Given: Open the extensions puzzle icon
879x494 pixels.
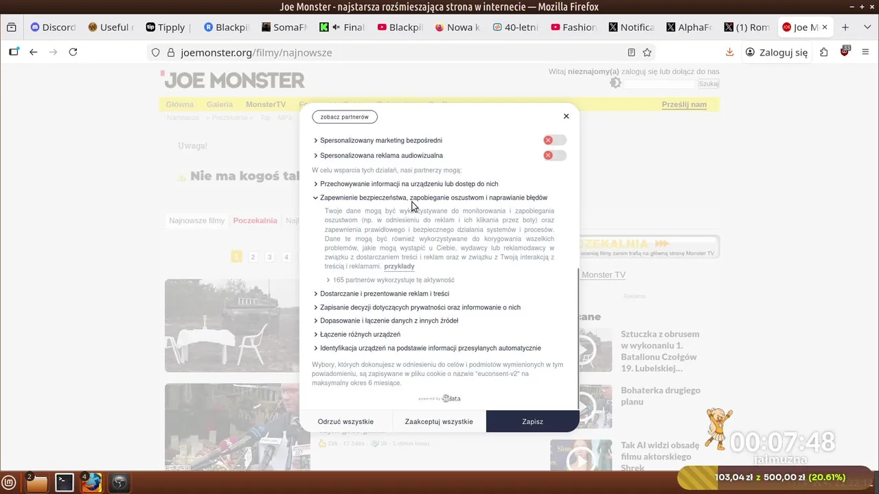Looking at the screenshot, I should (x=823, y=52).
